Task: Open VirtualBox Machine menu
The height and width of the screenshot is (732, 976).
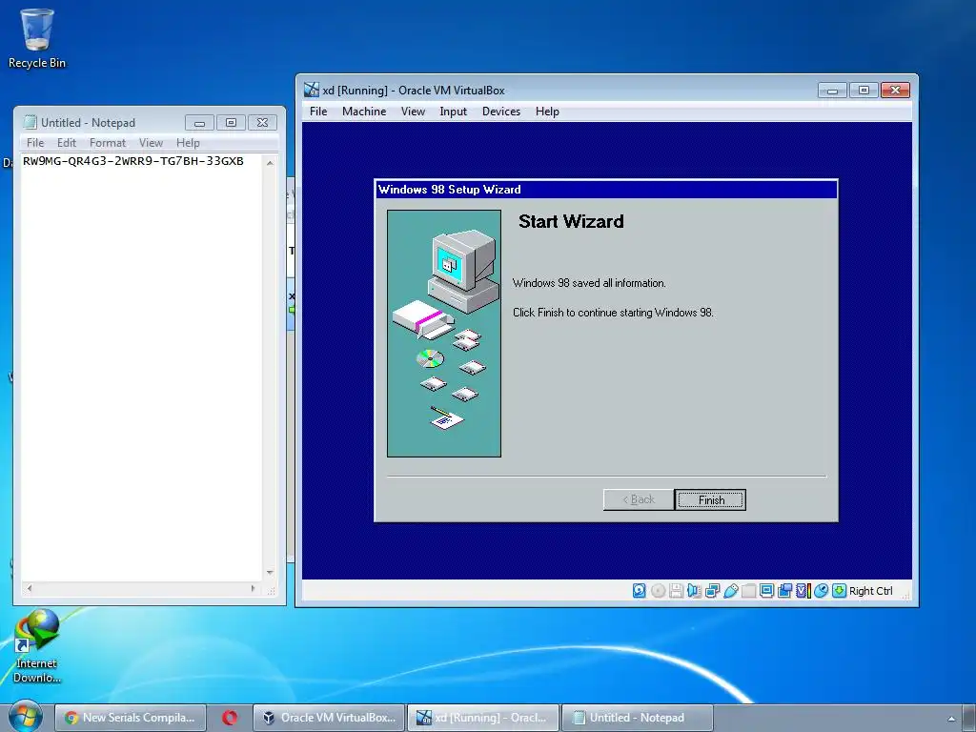Action: [364, 112]
